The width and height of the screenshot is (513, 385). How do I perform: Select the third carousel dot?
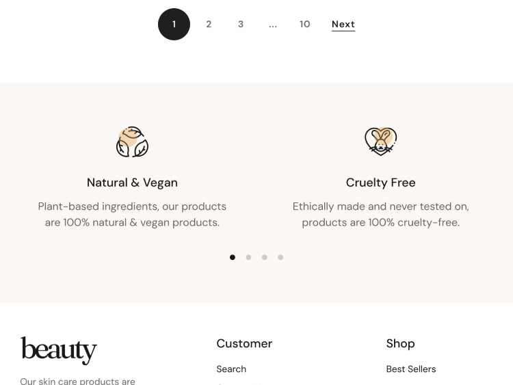click(x=265, y=257)
